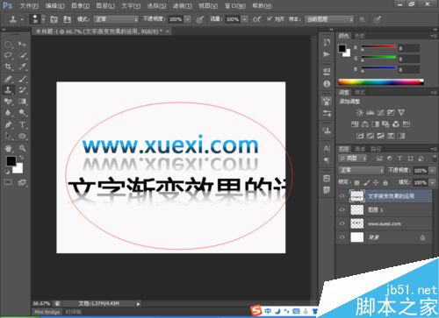This screenshot has width=439, height=318.
Task: Open the layer opacity arrow
Action: pyautogui.click(x=433, y=171)
